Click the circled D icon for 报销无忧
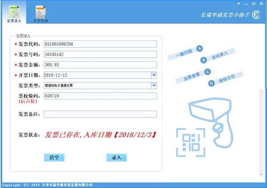 pos(211,83)
